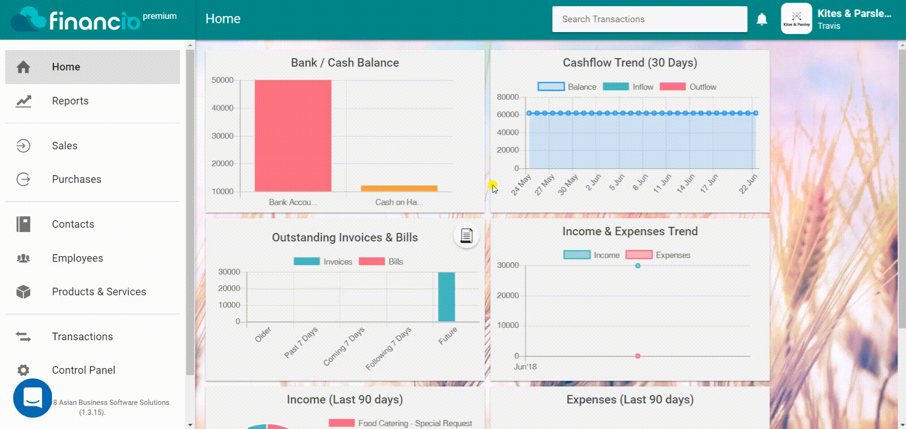The width and height of the screenshot is (906, 429).
Task: Go to Products & Services
Action: click(x=99, y=292)
